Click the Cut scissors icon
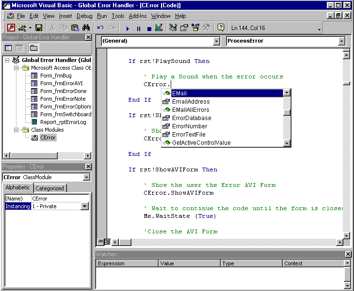Image resolution: width=354 pixels, height=291 pixels. 52,28
